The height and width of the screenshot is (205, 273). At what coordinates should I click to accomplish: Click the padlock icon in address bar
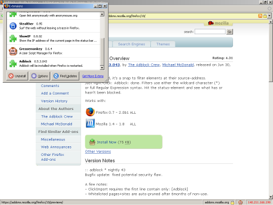(x=265, y=16)
